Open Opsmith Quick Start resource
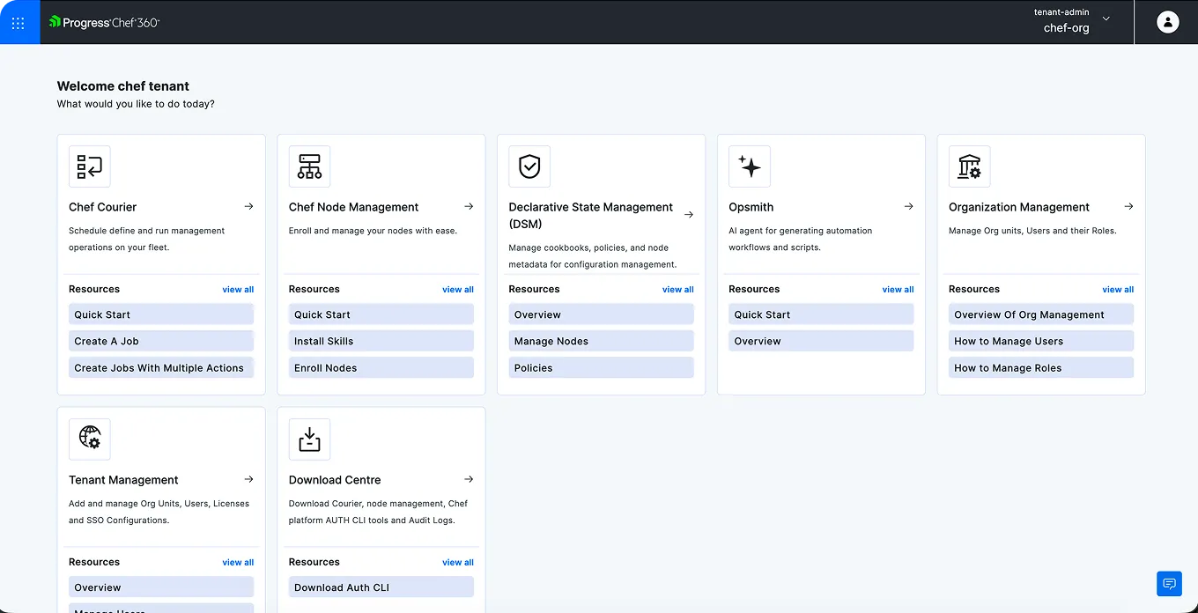Viewport: 1198px width, 613px height. point(821,314)
